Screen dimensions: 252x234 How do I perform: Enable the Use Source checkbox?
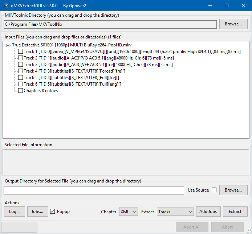tap(214, 190)
